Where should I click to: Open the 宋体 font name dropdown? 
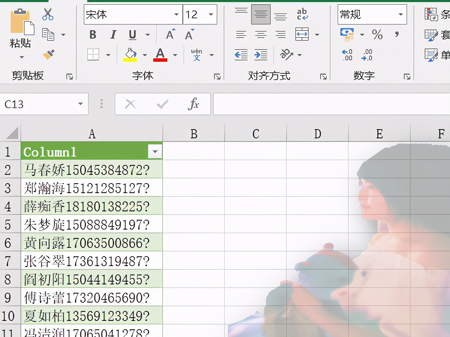pyautogui.click(x=176, y=14)
